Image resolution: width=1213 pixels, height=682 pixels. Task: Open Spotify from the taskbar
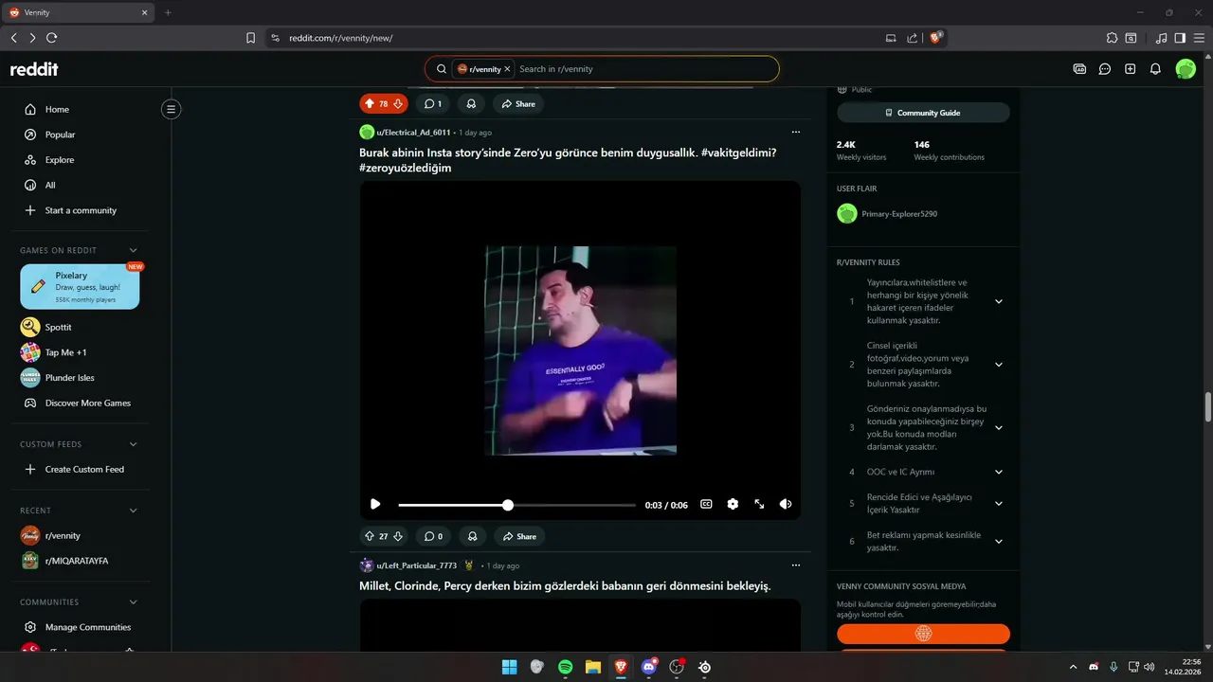tap(565, 667)
